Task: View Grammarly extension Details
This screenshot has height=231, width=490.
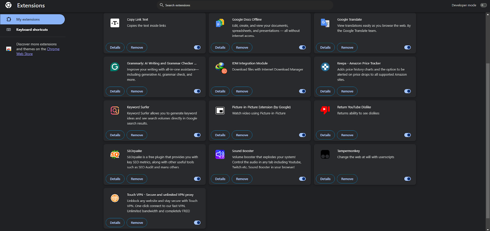Action: (115, 91)
